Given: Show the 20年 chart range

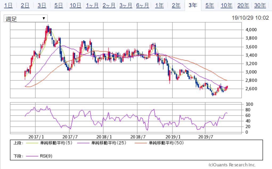Looking at the screenshot, I should coord(243,5).
